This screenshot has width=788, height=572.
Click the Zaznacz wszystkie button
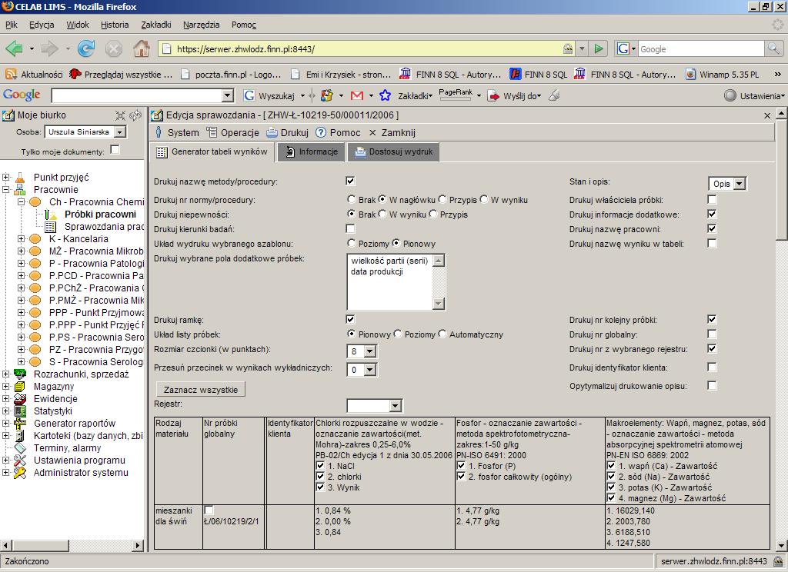(201, 390)
